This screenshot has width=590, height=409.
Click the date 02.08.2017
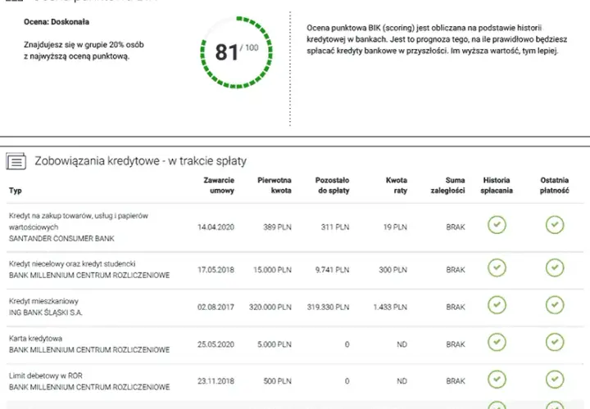[x=216, y=307]
